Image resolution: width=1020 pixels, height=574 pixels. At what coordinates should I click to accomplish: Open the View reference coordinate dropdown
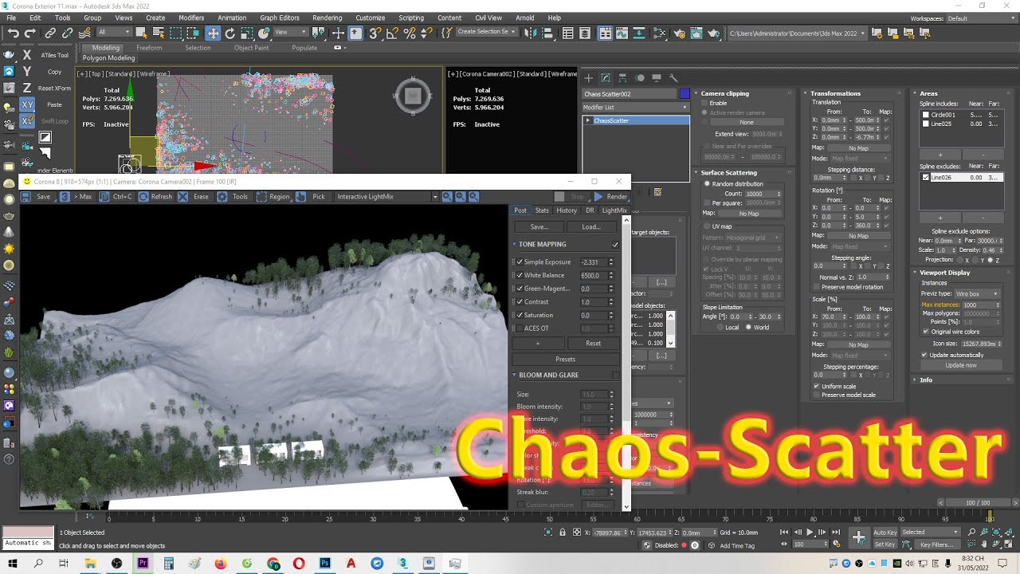coord(291,32)
